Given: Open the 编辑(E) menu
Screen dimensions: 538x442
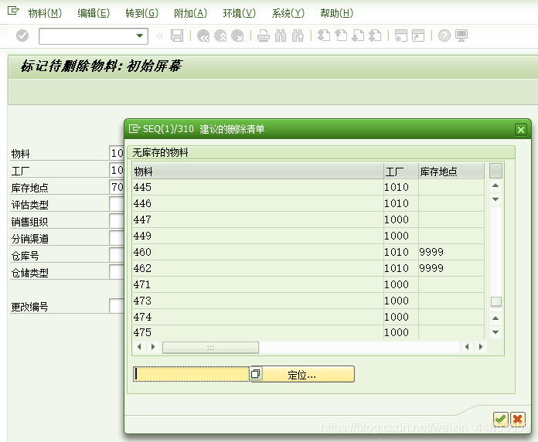Looking at the screenshot, I should 94,13.
